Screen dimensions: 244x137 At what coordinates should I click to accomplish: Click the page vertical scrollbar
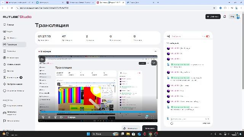[243, 51]
